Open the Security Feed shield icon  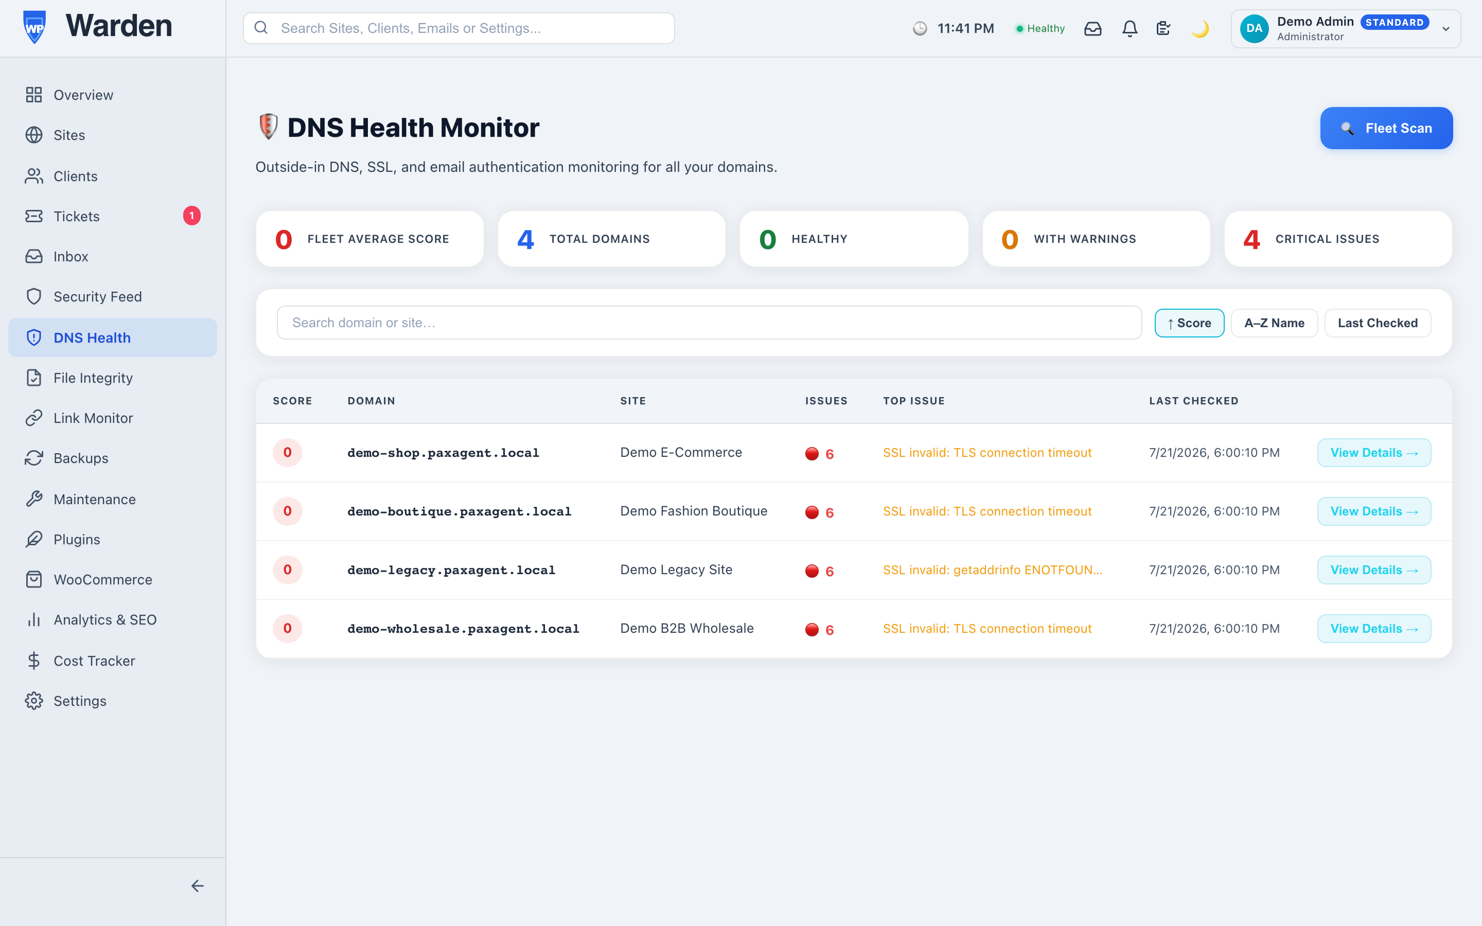click(33, 296)
